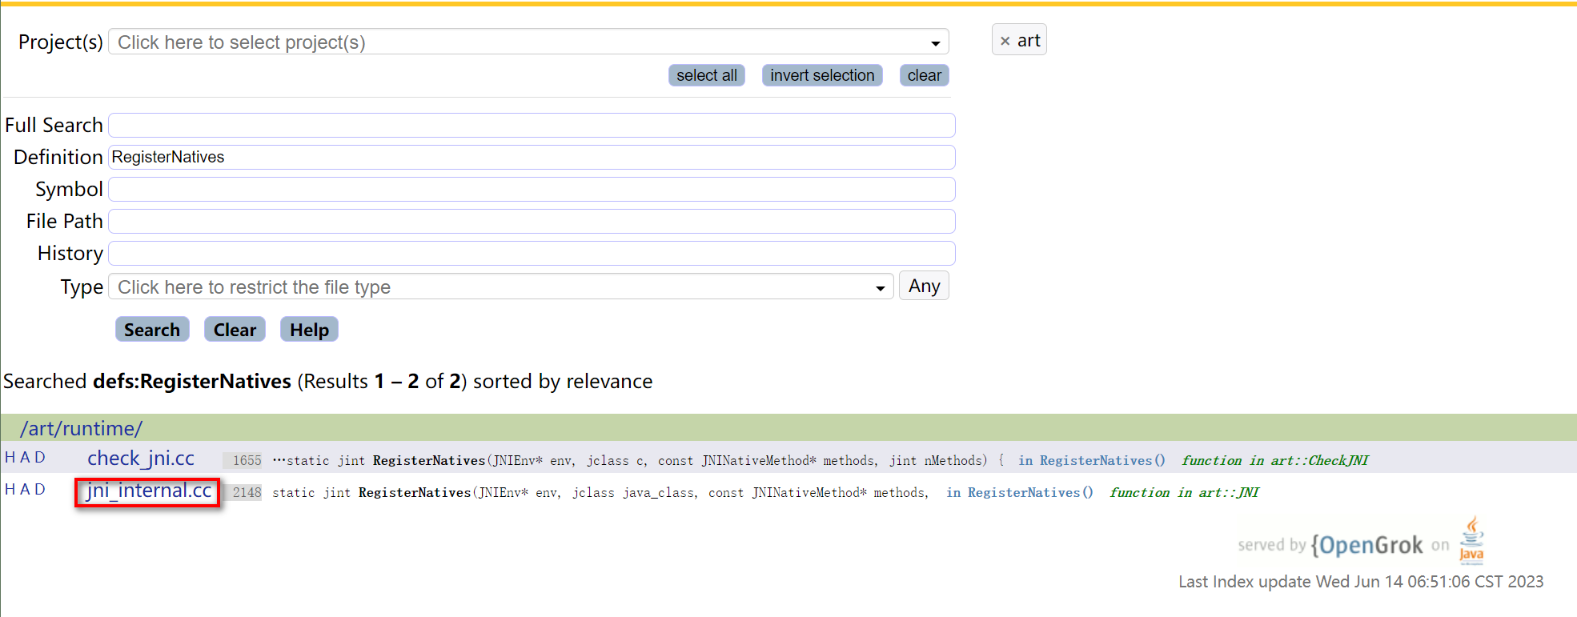Open jni_internal.cc file link
The width and height of the screenshot is (1577, 617).
point(149,491)
